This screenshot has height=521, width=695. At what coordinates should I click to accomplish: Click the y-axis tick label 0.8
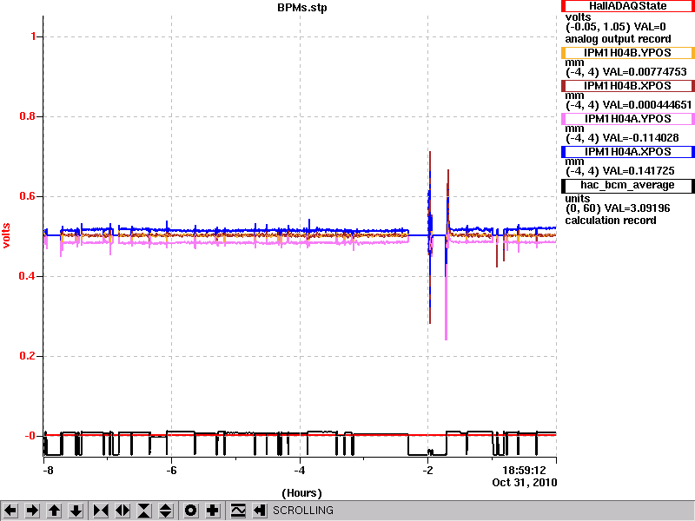tap(27, 116)
